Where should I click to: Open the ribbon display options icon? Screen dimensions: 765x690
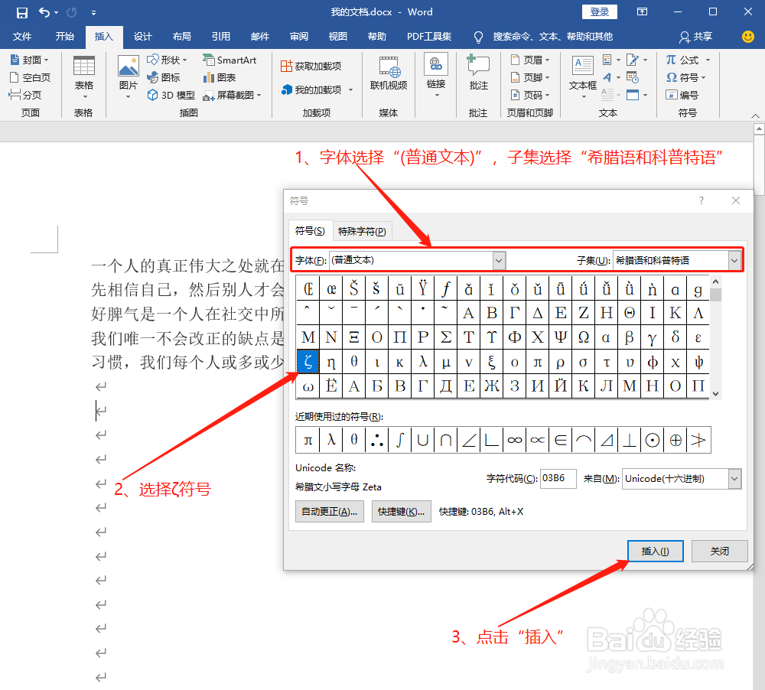pyautogui.click(x=642, y=12)
